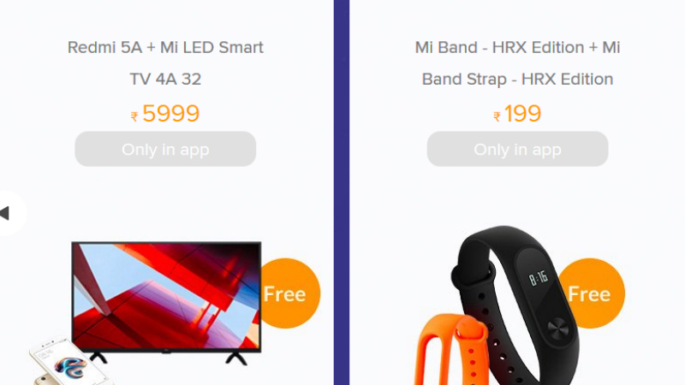The height and width of the screenshot is (385, 685).
Task: Click the Free badge beside the TV
Action: tap(289, 293)
